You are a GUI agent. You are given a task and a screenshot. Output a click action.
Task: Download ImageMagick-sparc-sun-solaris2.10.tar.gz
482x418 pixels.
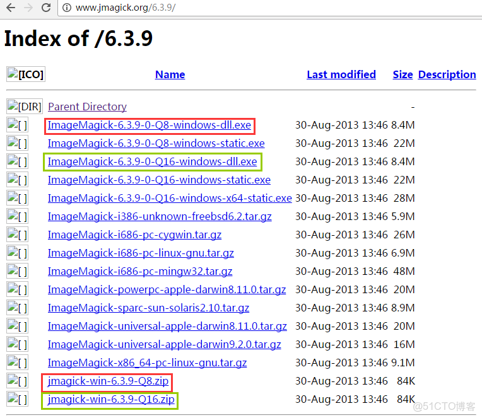point(148,308)
